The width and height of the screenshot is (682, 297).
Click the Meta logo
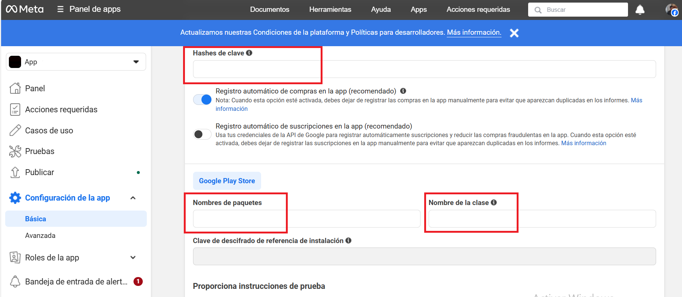click(25, 9)
